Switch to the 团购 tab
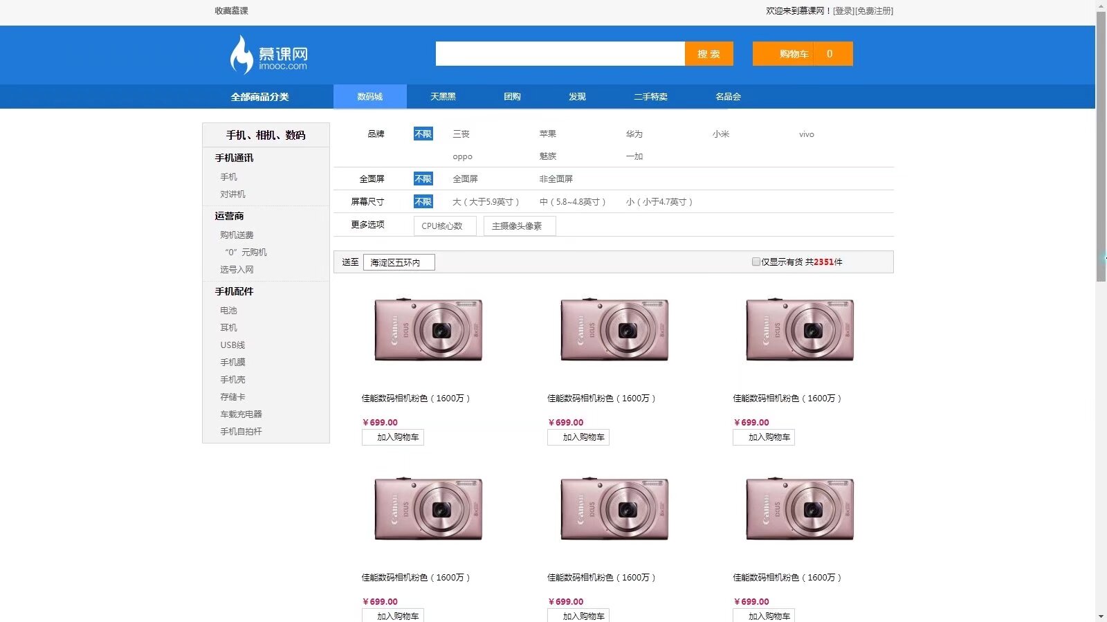1107x622 pixels. point(512,97)
